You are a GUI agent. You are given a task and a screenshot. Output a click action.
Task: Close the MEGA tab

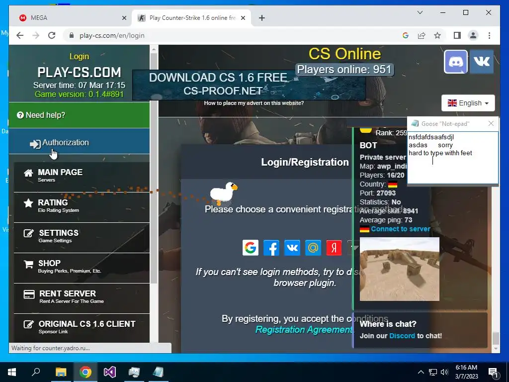(x=124, y=18)
